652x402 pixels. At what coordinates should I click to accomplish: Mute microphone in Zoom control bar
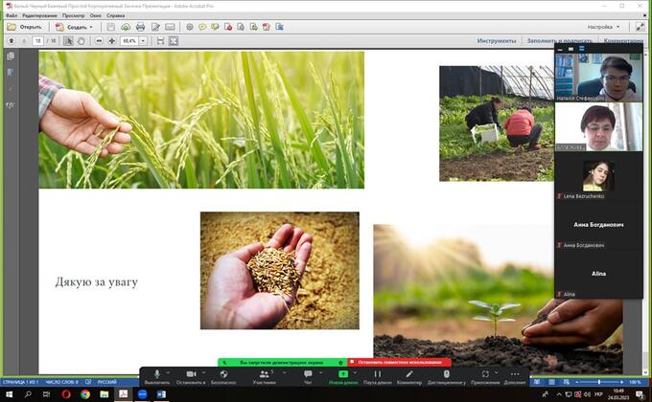[x=156, y=375]
